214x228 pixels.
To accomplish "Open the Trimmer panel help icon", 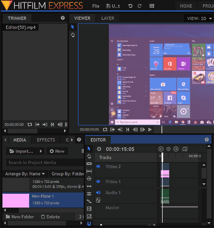I will pos(63,18).
